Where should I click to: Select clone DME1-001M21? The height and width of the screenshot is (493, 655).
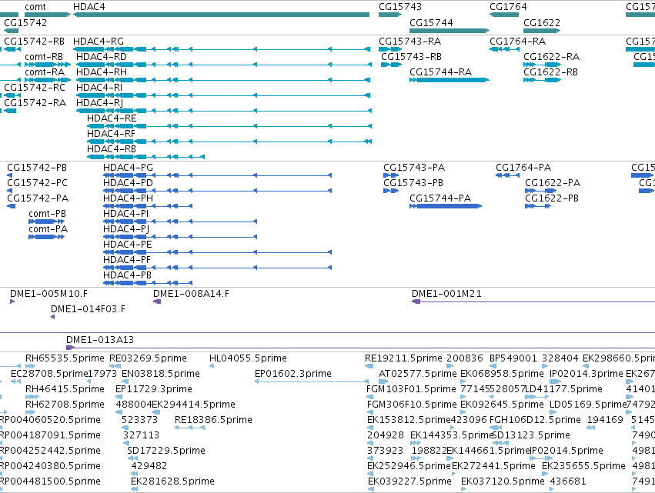click(x=446, y=294)
